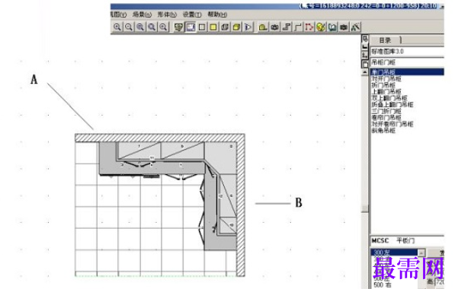Switch to wireframe cube view icon
Viewport: 458px width, 292px height.
(225, 27)
